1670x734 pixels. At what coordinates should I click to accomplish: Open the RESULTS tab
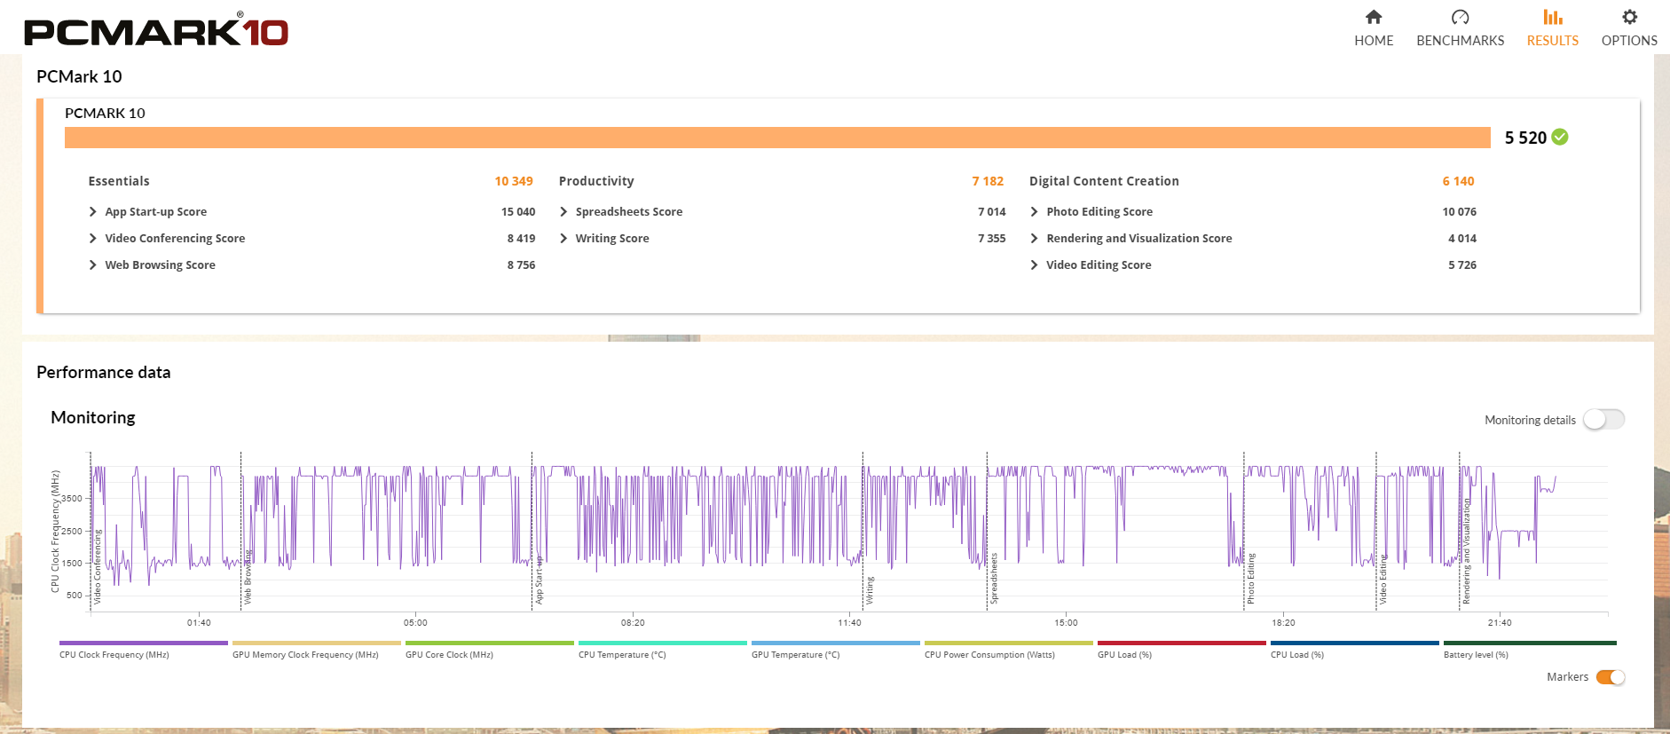click(x=1552, y=28)
